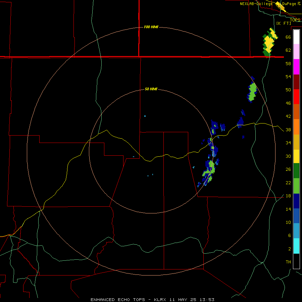Click the 62 legend value
Viewport: 302px width, 302px height.
[x=288, y=50]
